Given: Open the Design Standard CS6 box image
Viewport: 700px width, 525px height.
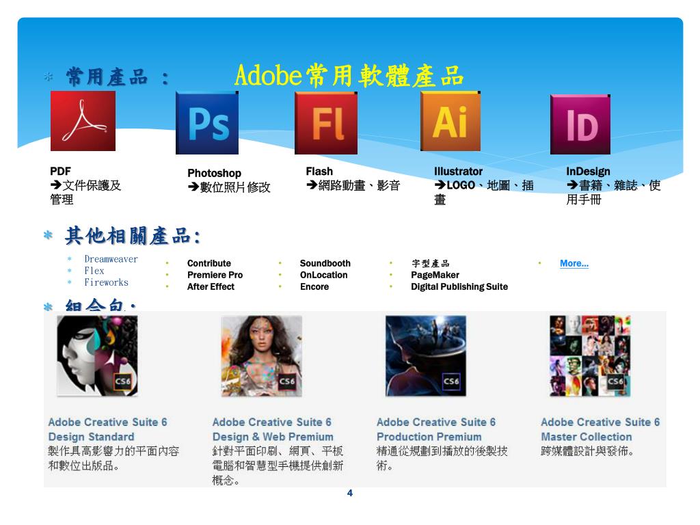Looking at the screenshot, I should coord(97,355).
